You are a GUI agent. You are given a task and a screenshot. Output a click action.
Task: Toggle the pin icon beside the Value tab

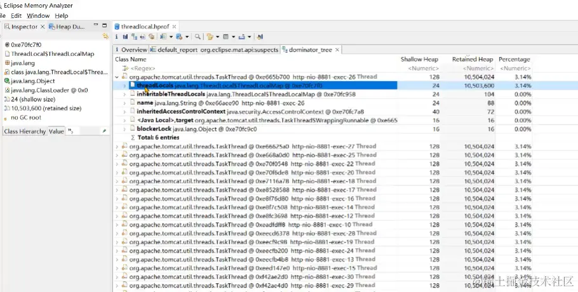coord(104,131)
